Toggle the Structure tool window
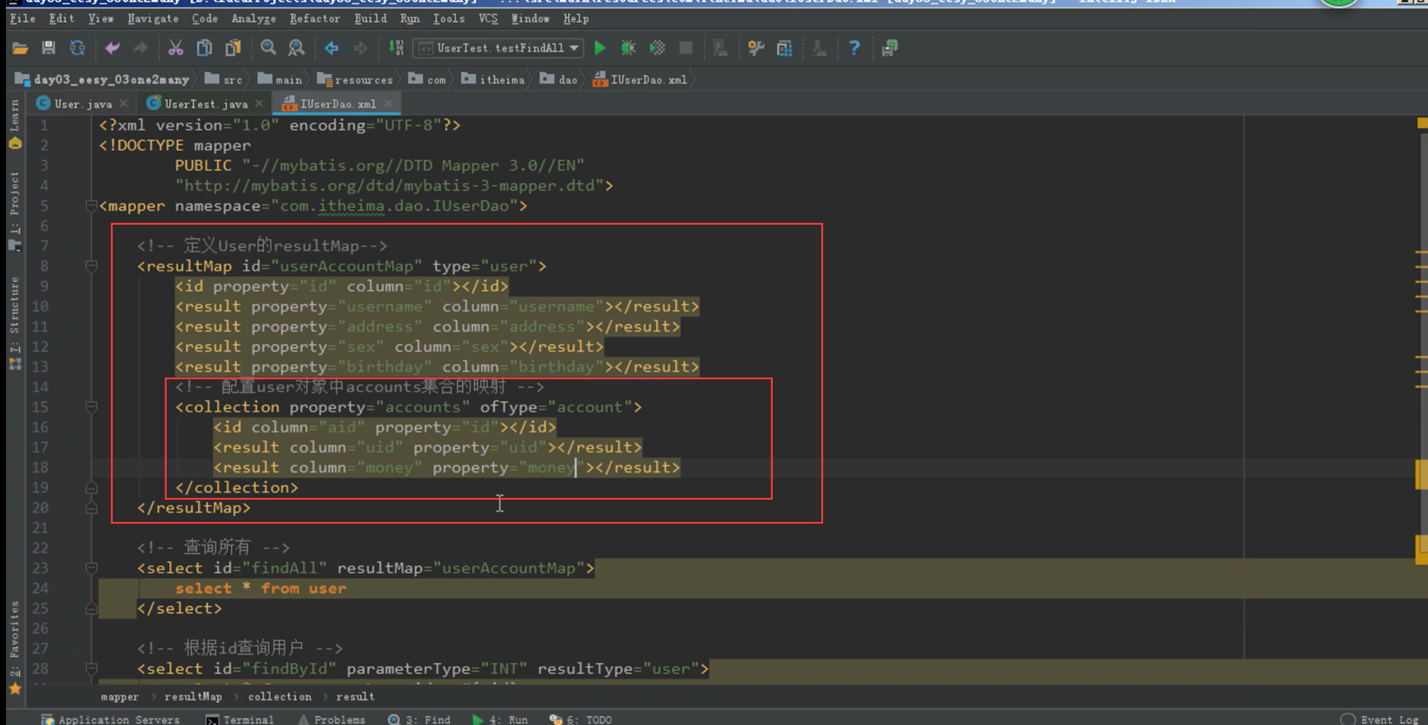 tap(15, 312)
